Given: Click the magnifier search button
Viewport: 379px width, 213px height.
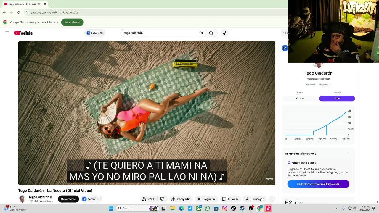Looking at the screenshot, I should (211, 33).
